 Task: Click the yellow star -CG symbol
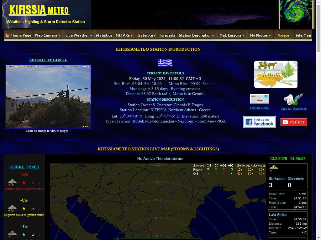click(x=24, y=208)
